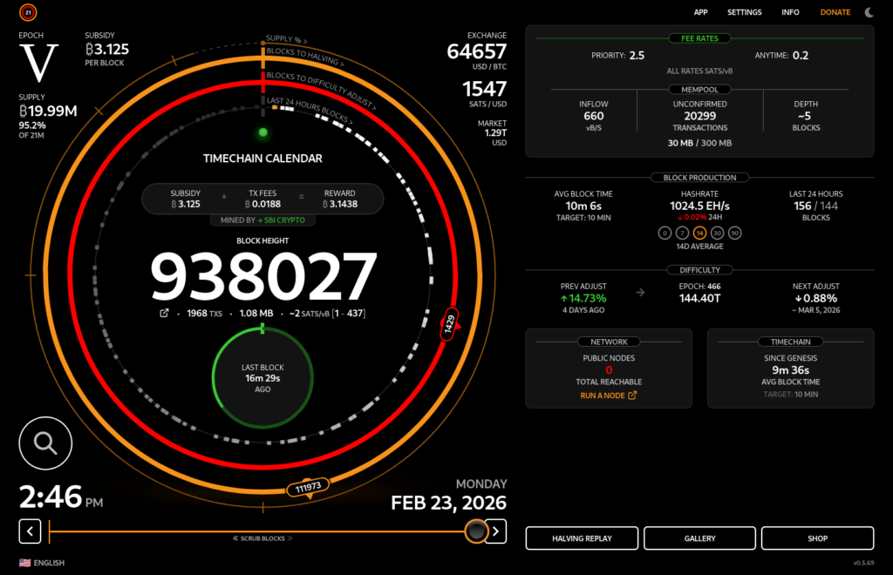Toggle dark mode with the moon icon
Screen dimensions: 893x575
869,12
